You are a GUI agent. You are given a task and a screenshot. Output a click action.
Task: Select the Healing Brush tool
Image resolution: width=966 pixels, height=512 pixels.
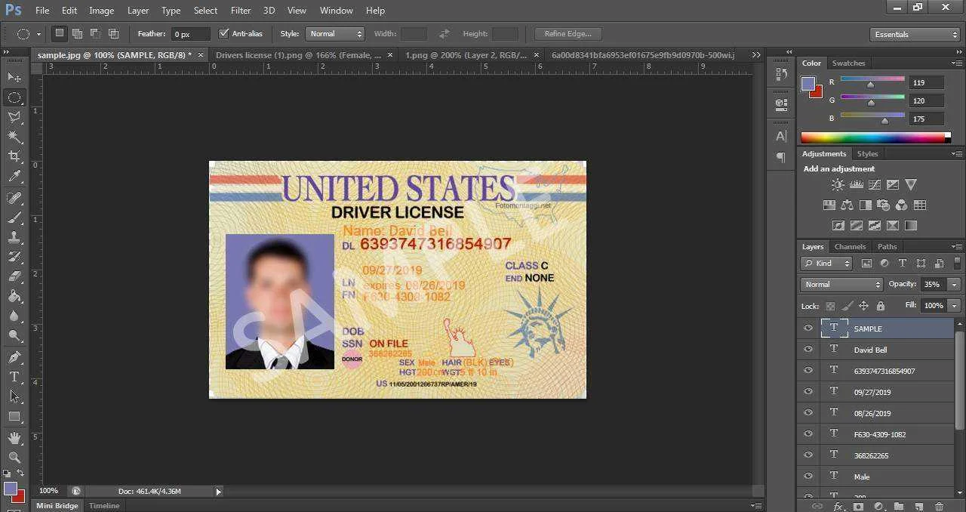(14, 198)
